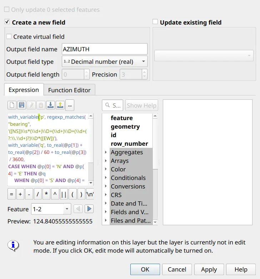Toggle comment with the '--' button
Viewport: 260px width, 279px height.
[x=70, y=105]
